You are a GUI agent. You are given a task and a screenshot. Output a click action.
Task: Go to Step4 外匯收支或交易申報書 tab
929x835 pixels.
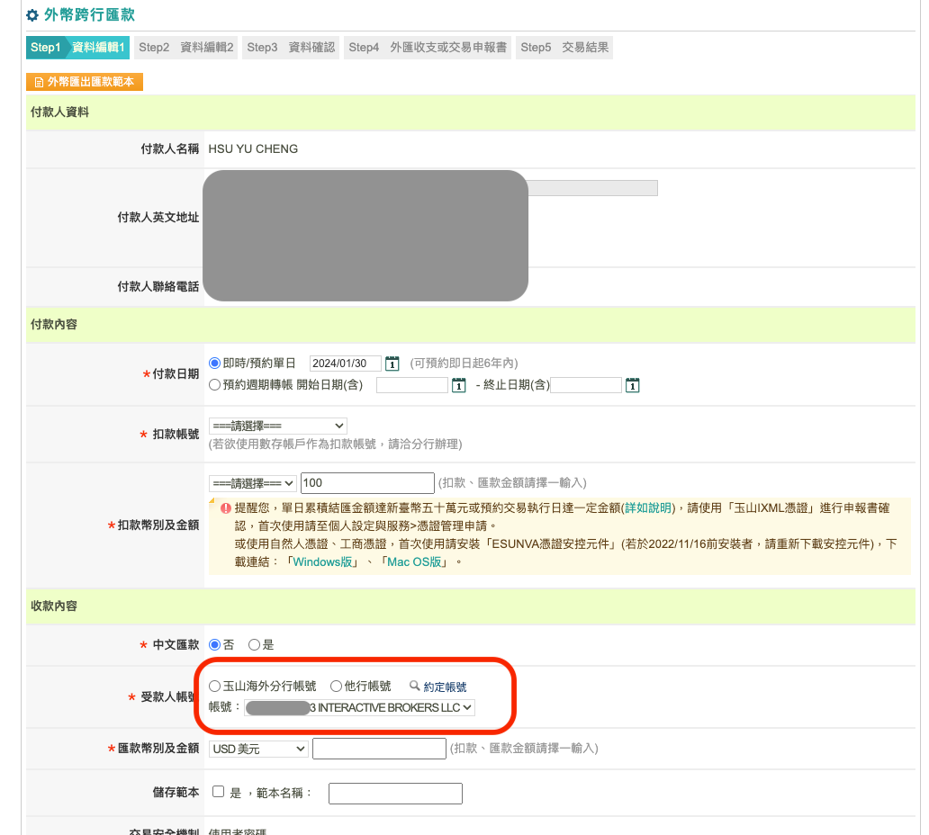tap(428, 48)
